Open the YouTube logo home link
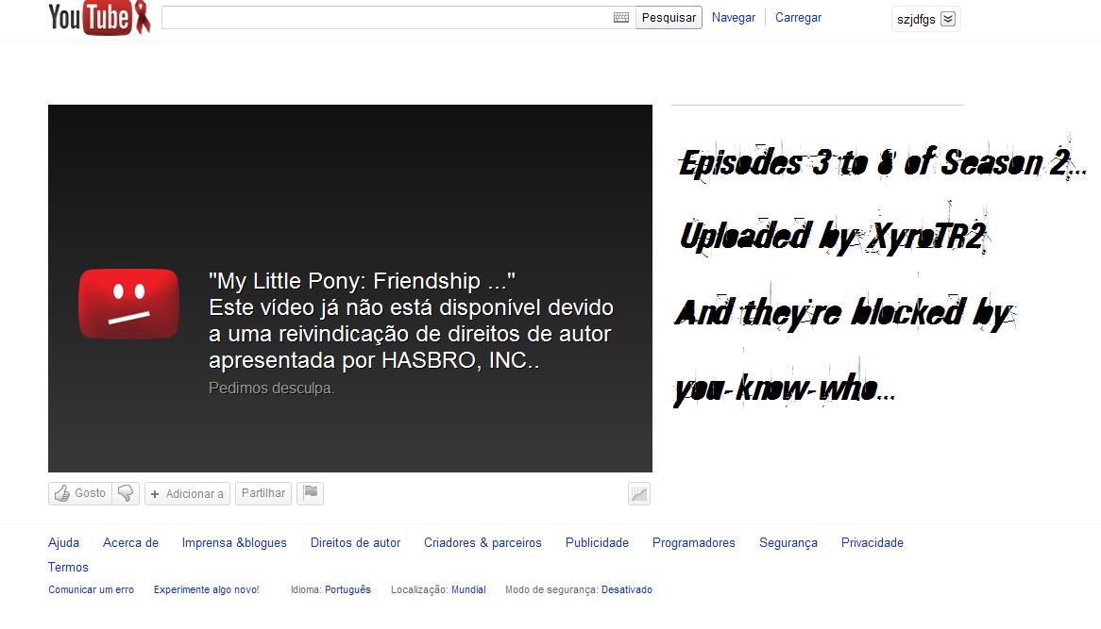 (100, 18)
